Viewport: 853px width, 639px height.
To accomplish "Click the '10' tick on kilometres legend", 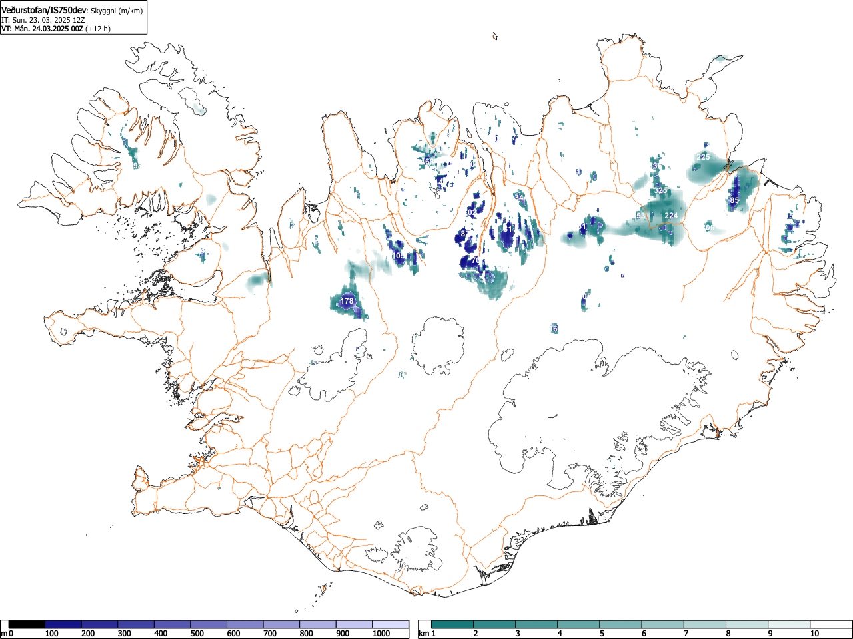I will coord(814,634).
